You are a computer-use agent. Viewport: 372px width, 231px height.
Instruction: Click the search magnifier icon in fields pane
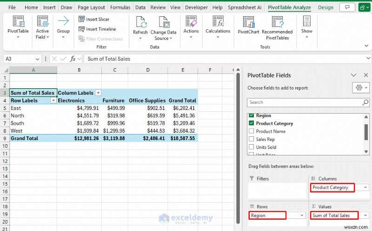pyautogui.click(x=365, y=102)
